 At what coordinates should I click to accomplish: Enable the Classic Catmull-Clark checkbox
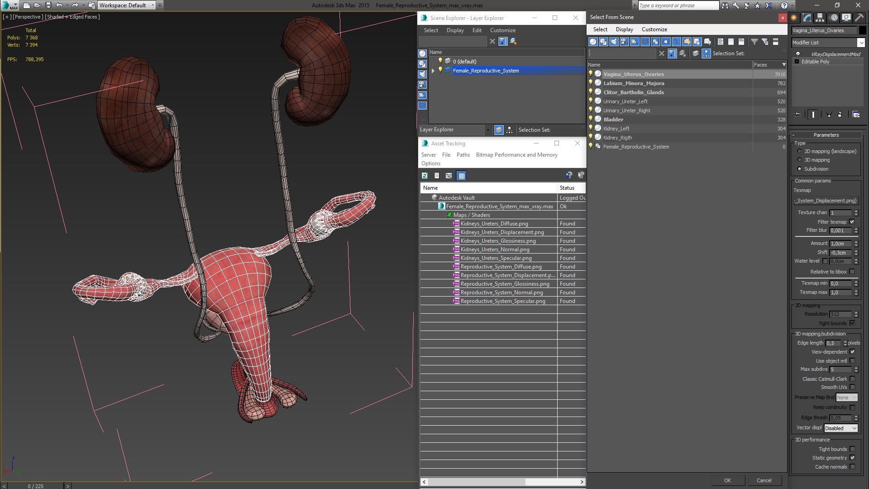tap(852, 379)
